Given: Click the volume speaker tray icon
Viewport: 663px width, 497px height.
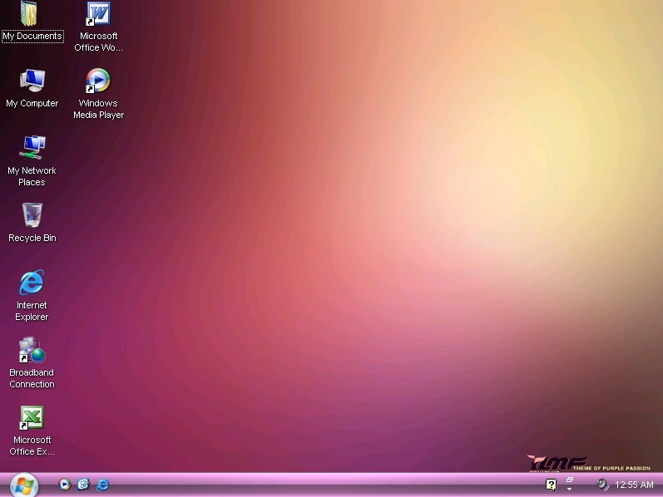Looking at the screenshot, I should point(602,485).
